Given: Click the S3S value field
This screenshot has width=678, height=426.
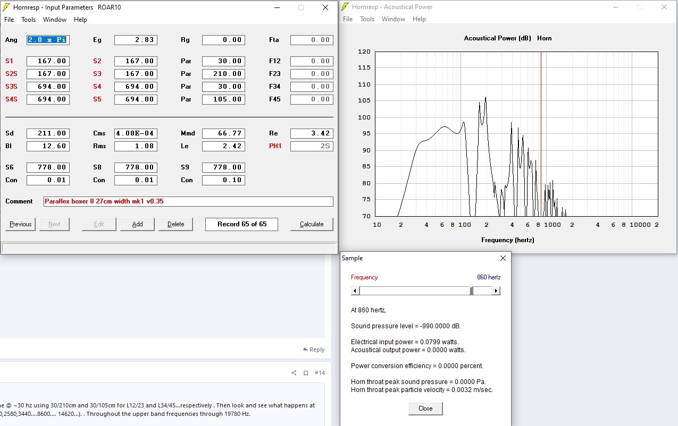Looking at the screenshot, I should pos(48,87).
